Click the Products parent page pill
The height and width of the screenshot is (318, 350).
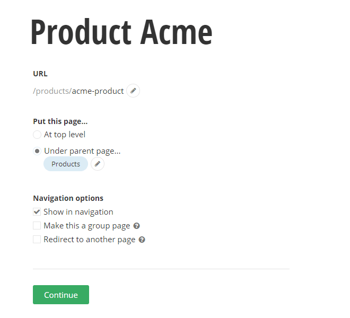pos(66,164)
